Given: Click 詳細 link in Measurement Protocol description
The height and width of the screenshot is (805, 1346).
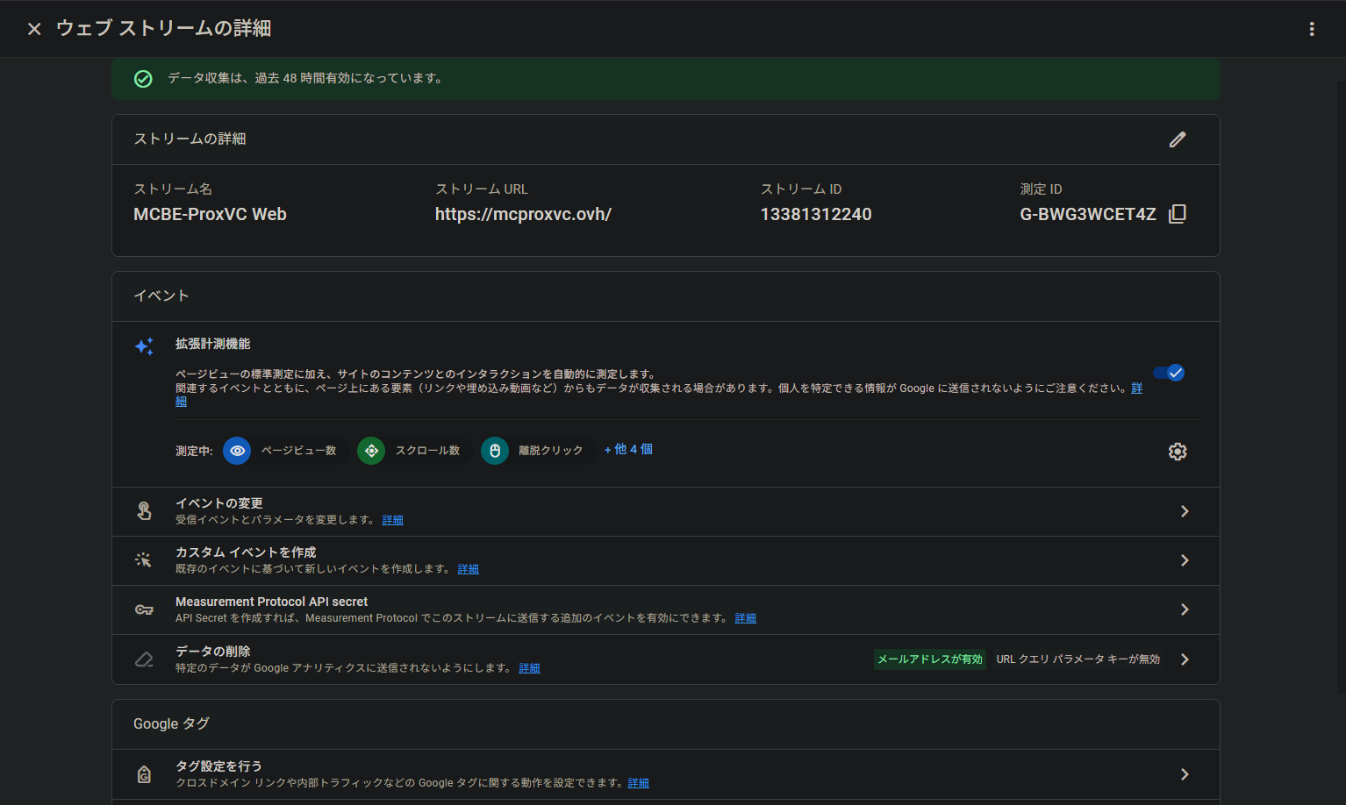Looking at the screenshot, I should coord(745,618).
